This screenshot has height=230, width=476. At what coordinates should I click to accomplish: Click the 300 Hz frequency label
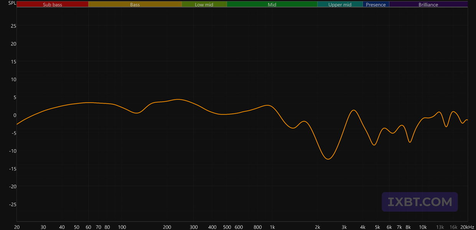[x=194, y=227]
